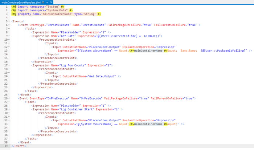Click highlighted mainContainerName nugget on line 13
This screenshot has width=254, height=150.
pos(148,50)
